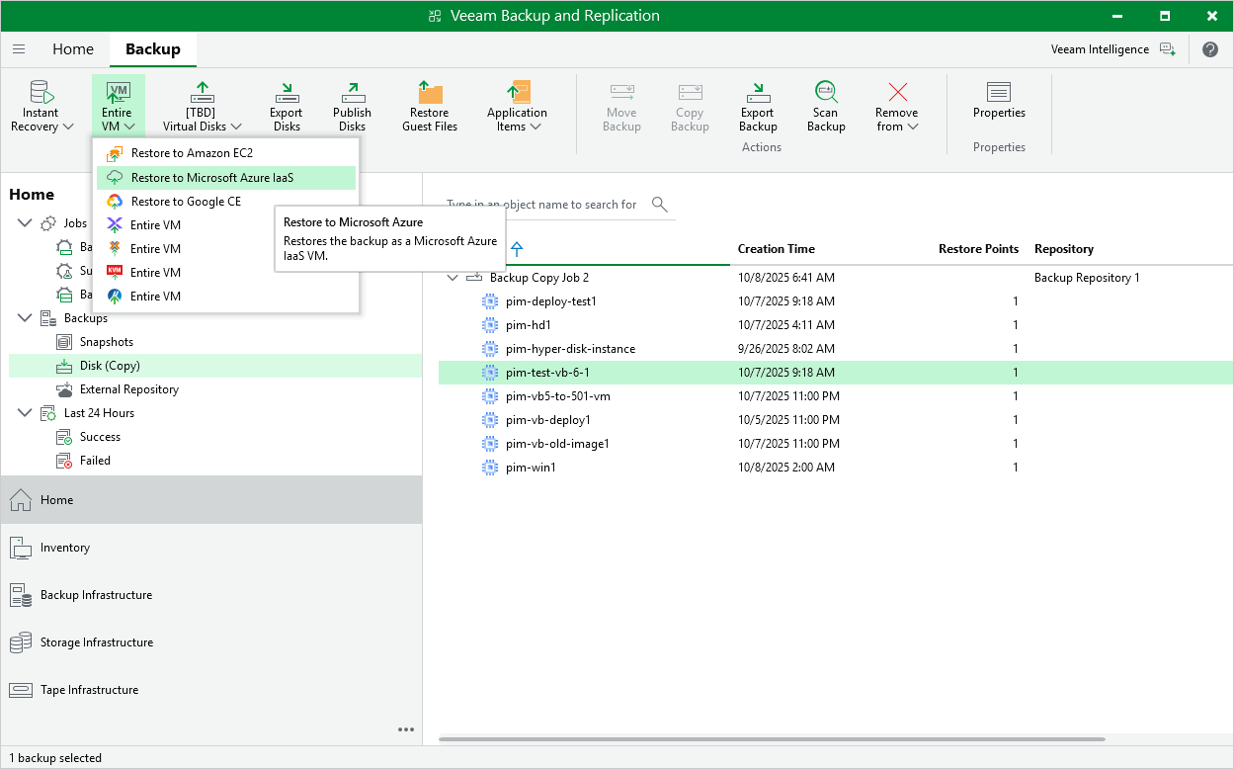Open the Storage Infrastructure view
1234x769 pixels.
coord(211,642)
